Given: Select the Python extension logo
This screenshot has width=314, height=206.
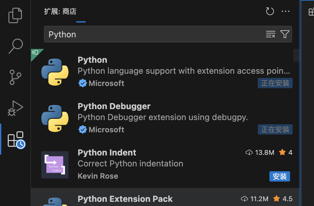Looking at the screenshot, I should click(55, 72).
